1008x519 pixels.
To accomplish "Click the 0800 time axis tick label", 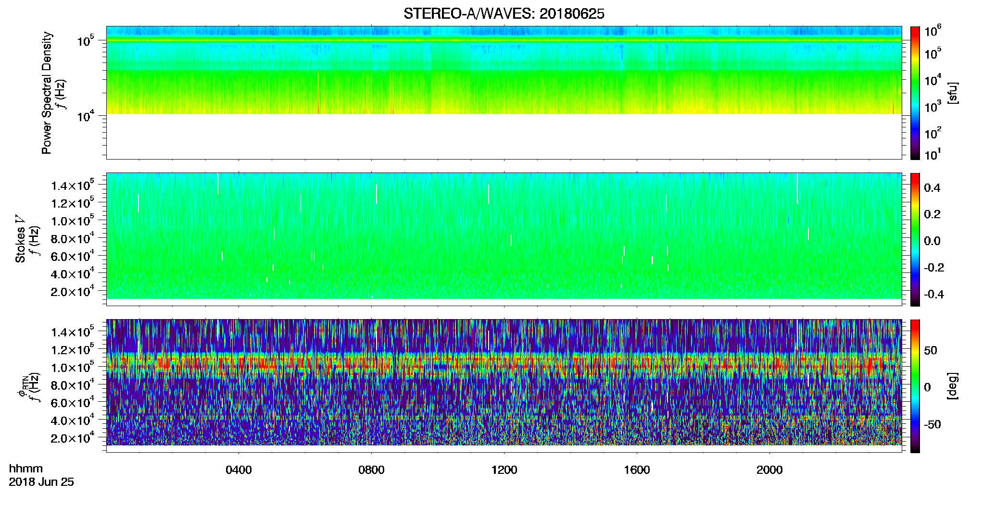I will coord(371,470).
